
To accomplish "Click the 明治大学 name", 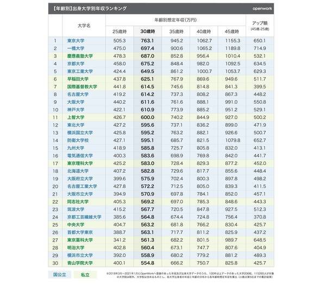I will tap(76, 248).
